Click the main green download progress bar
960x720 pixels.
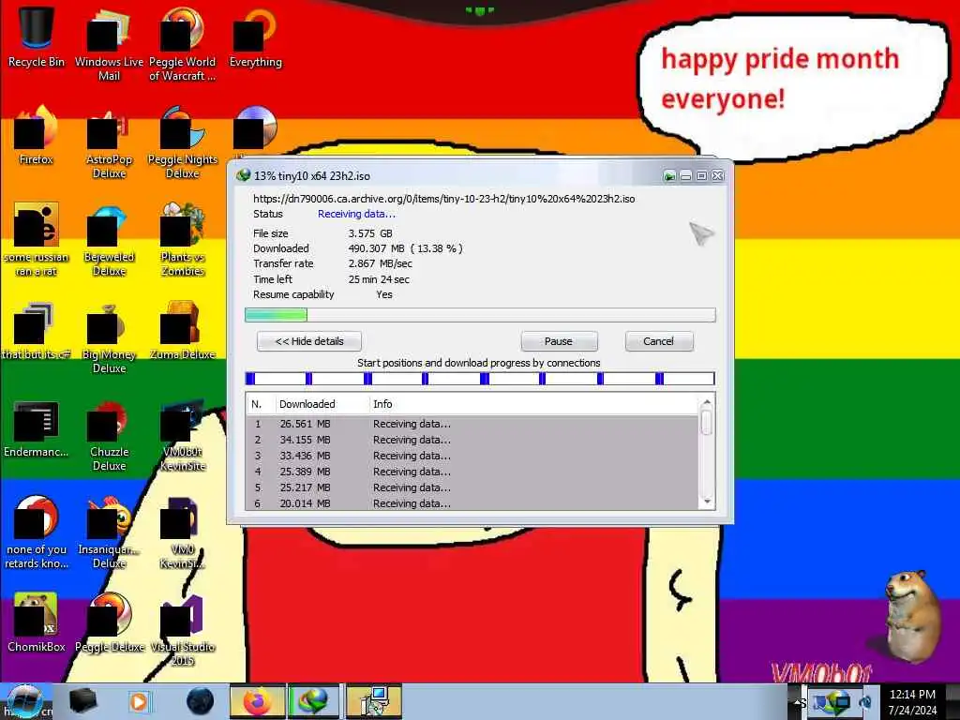point(480,315)
